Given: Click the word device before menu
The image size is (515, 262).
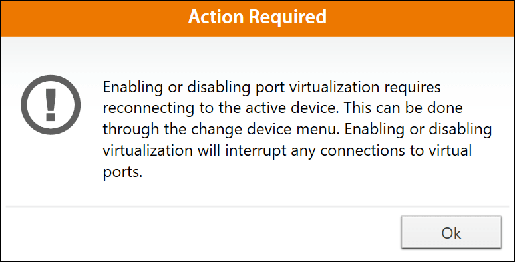Looking at the screenshot, I should click(267, 130).
